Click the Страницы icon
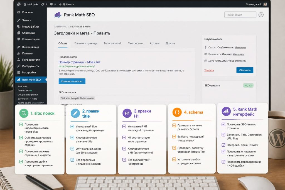Screen dimensions: 285x190 click(19, 33)
